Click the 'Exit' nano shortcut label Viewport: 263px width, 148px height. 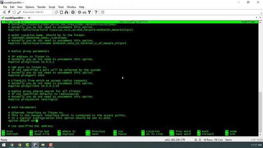tap(10, 132)
